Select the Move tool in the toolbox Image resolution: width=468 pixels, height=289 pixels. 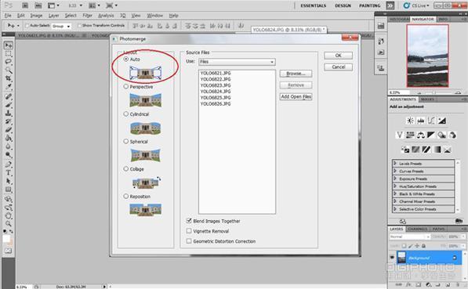[x=8, y=45]
